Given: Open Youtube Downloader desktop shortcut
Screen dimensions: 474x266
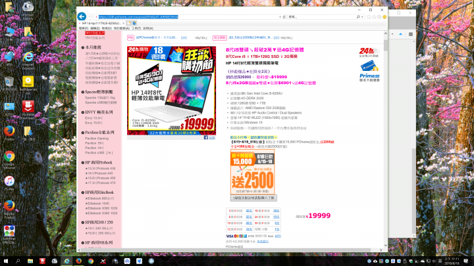Looking at the screenshot, I should point(28,110).
